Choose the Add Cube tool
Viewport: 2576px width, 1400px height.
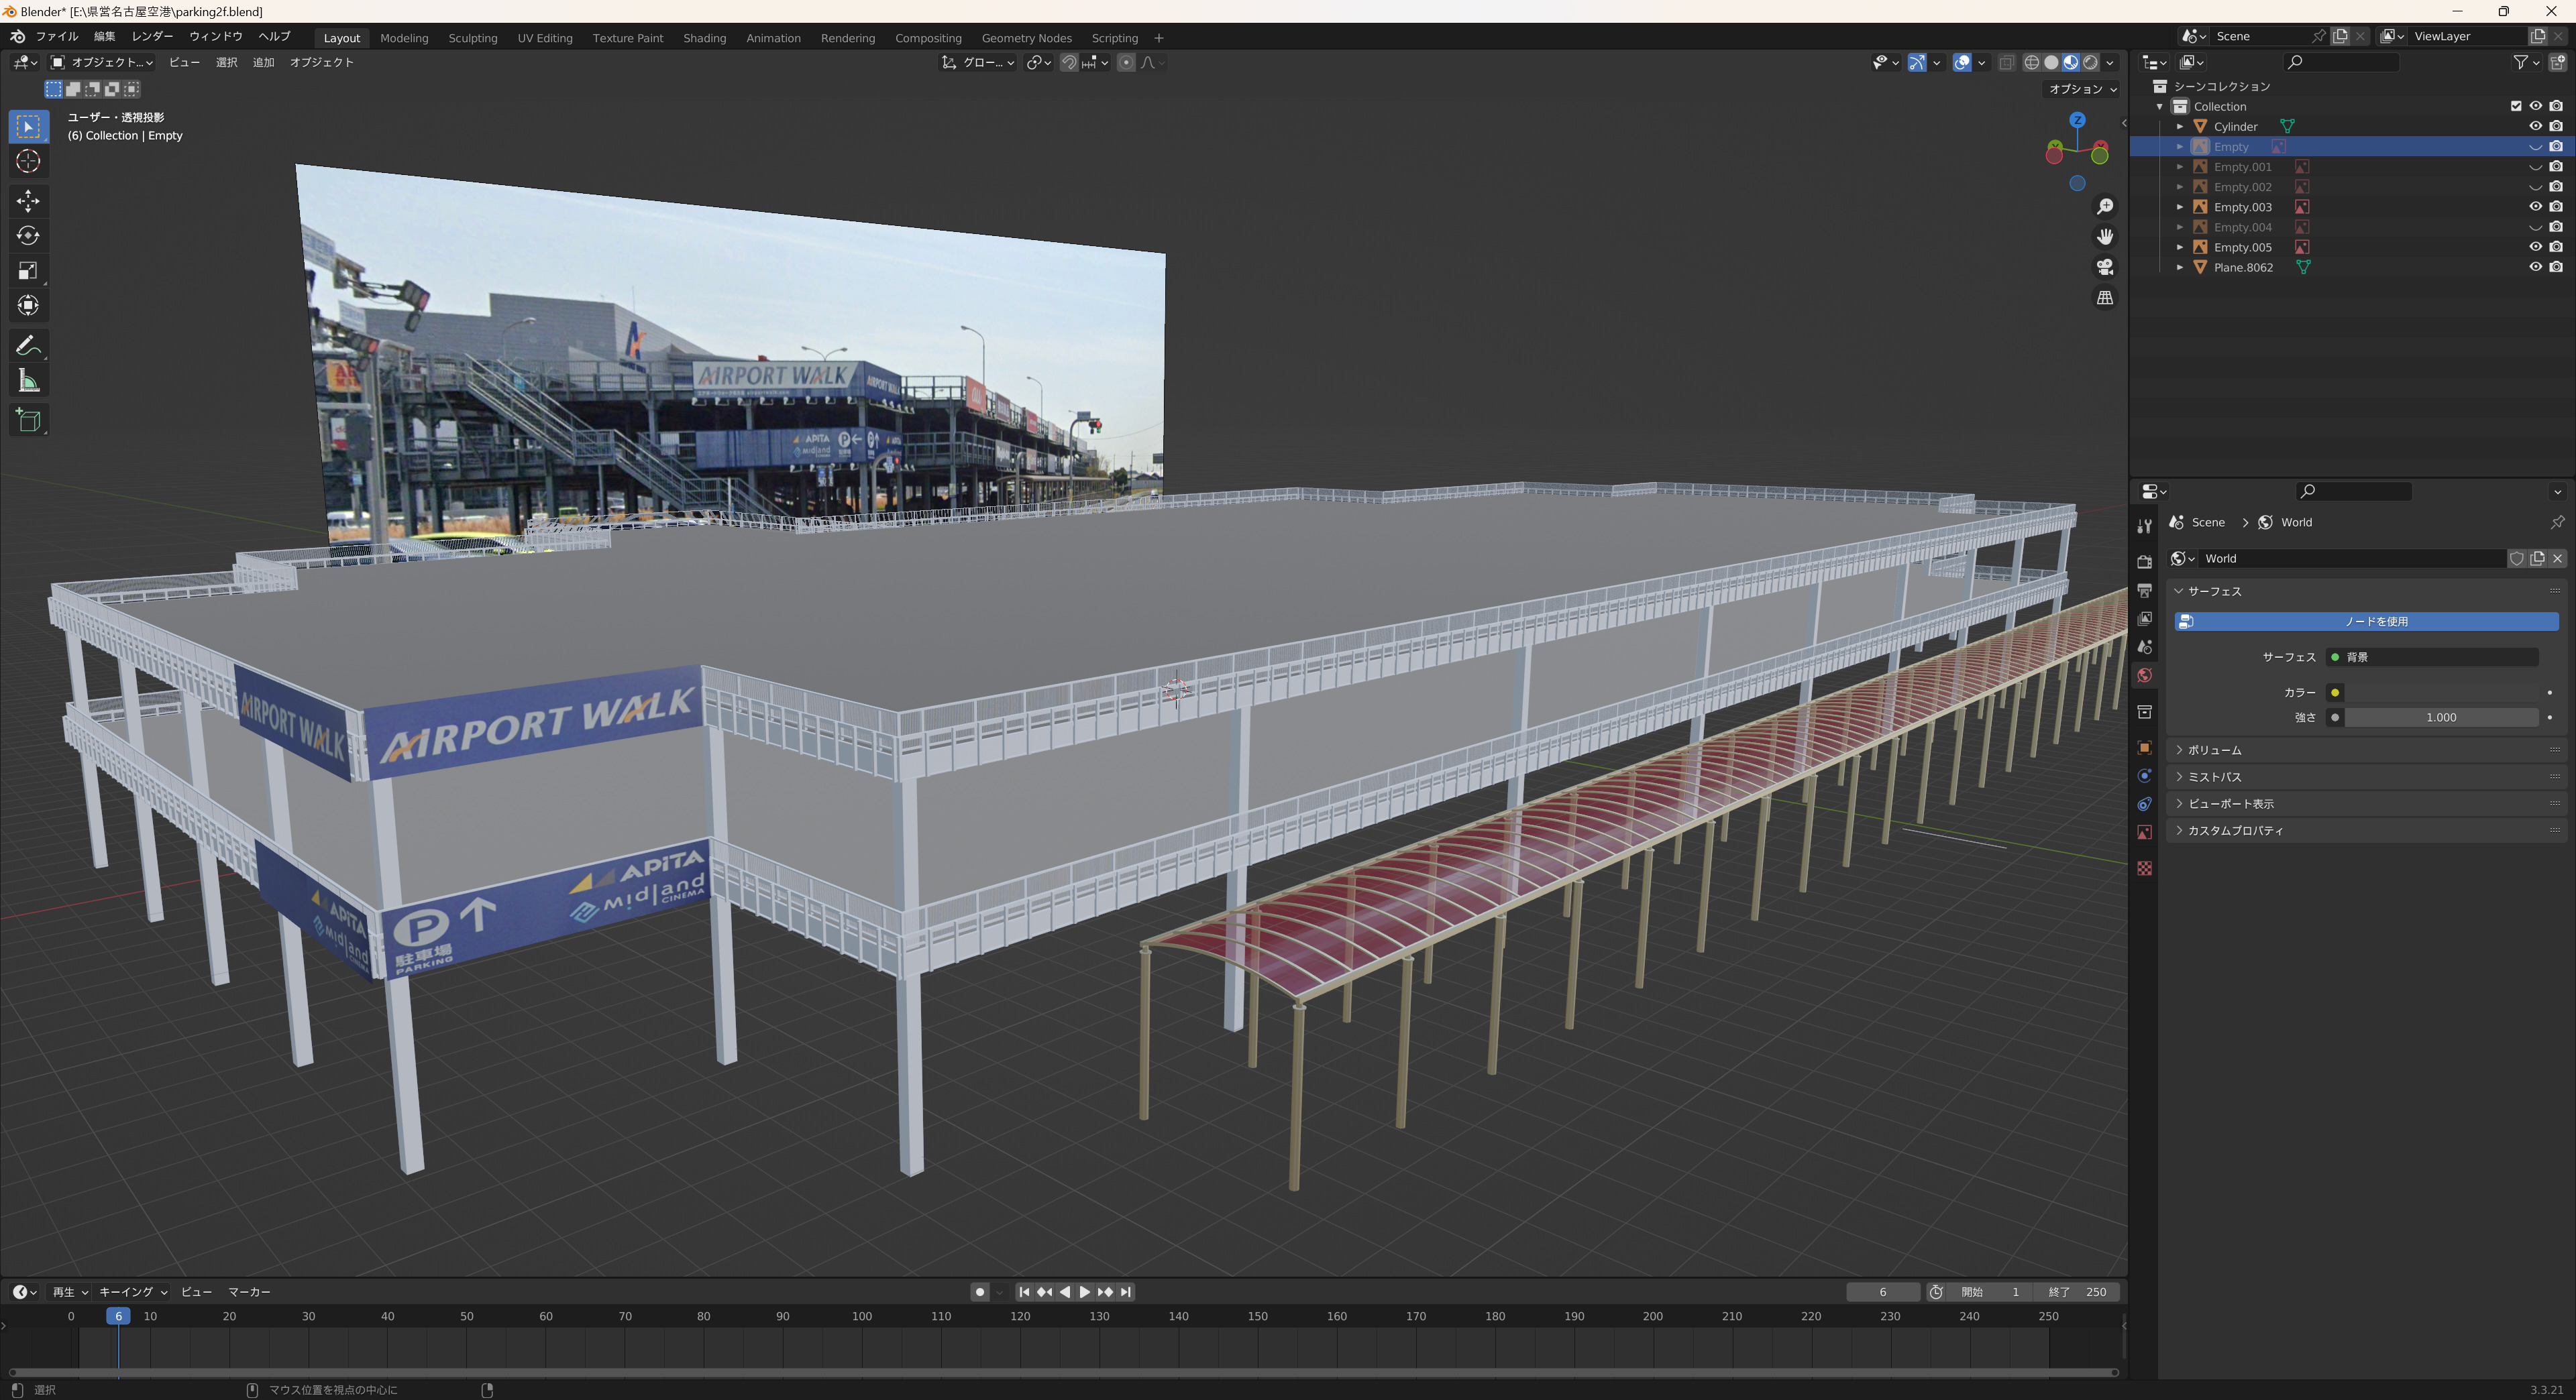(x=28, y=420)
